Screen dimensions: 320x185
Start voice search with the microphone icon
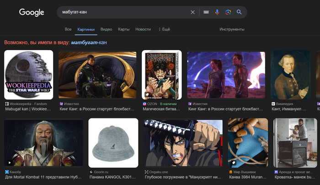pyautogui.click(x=217, y=12)
